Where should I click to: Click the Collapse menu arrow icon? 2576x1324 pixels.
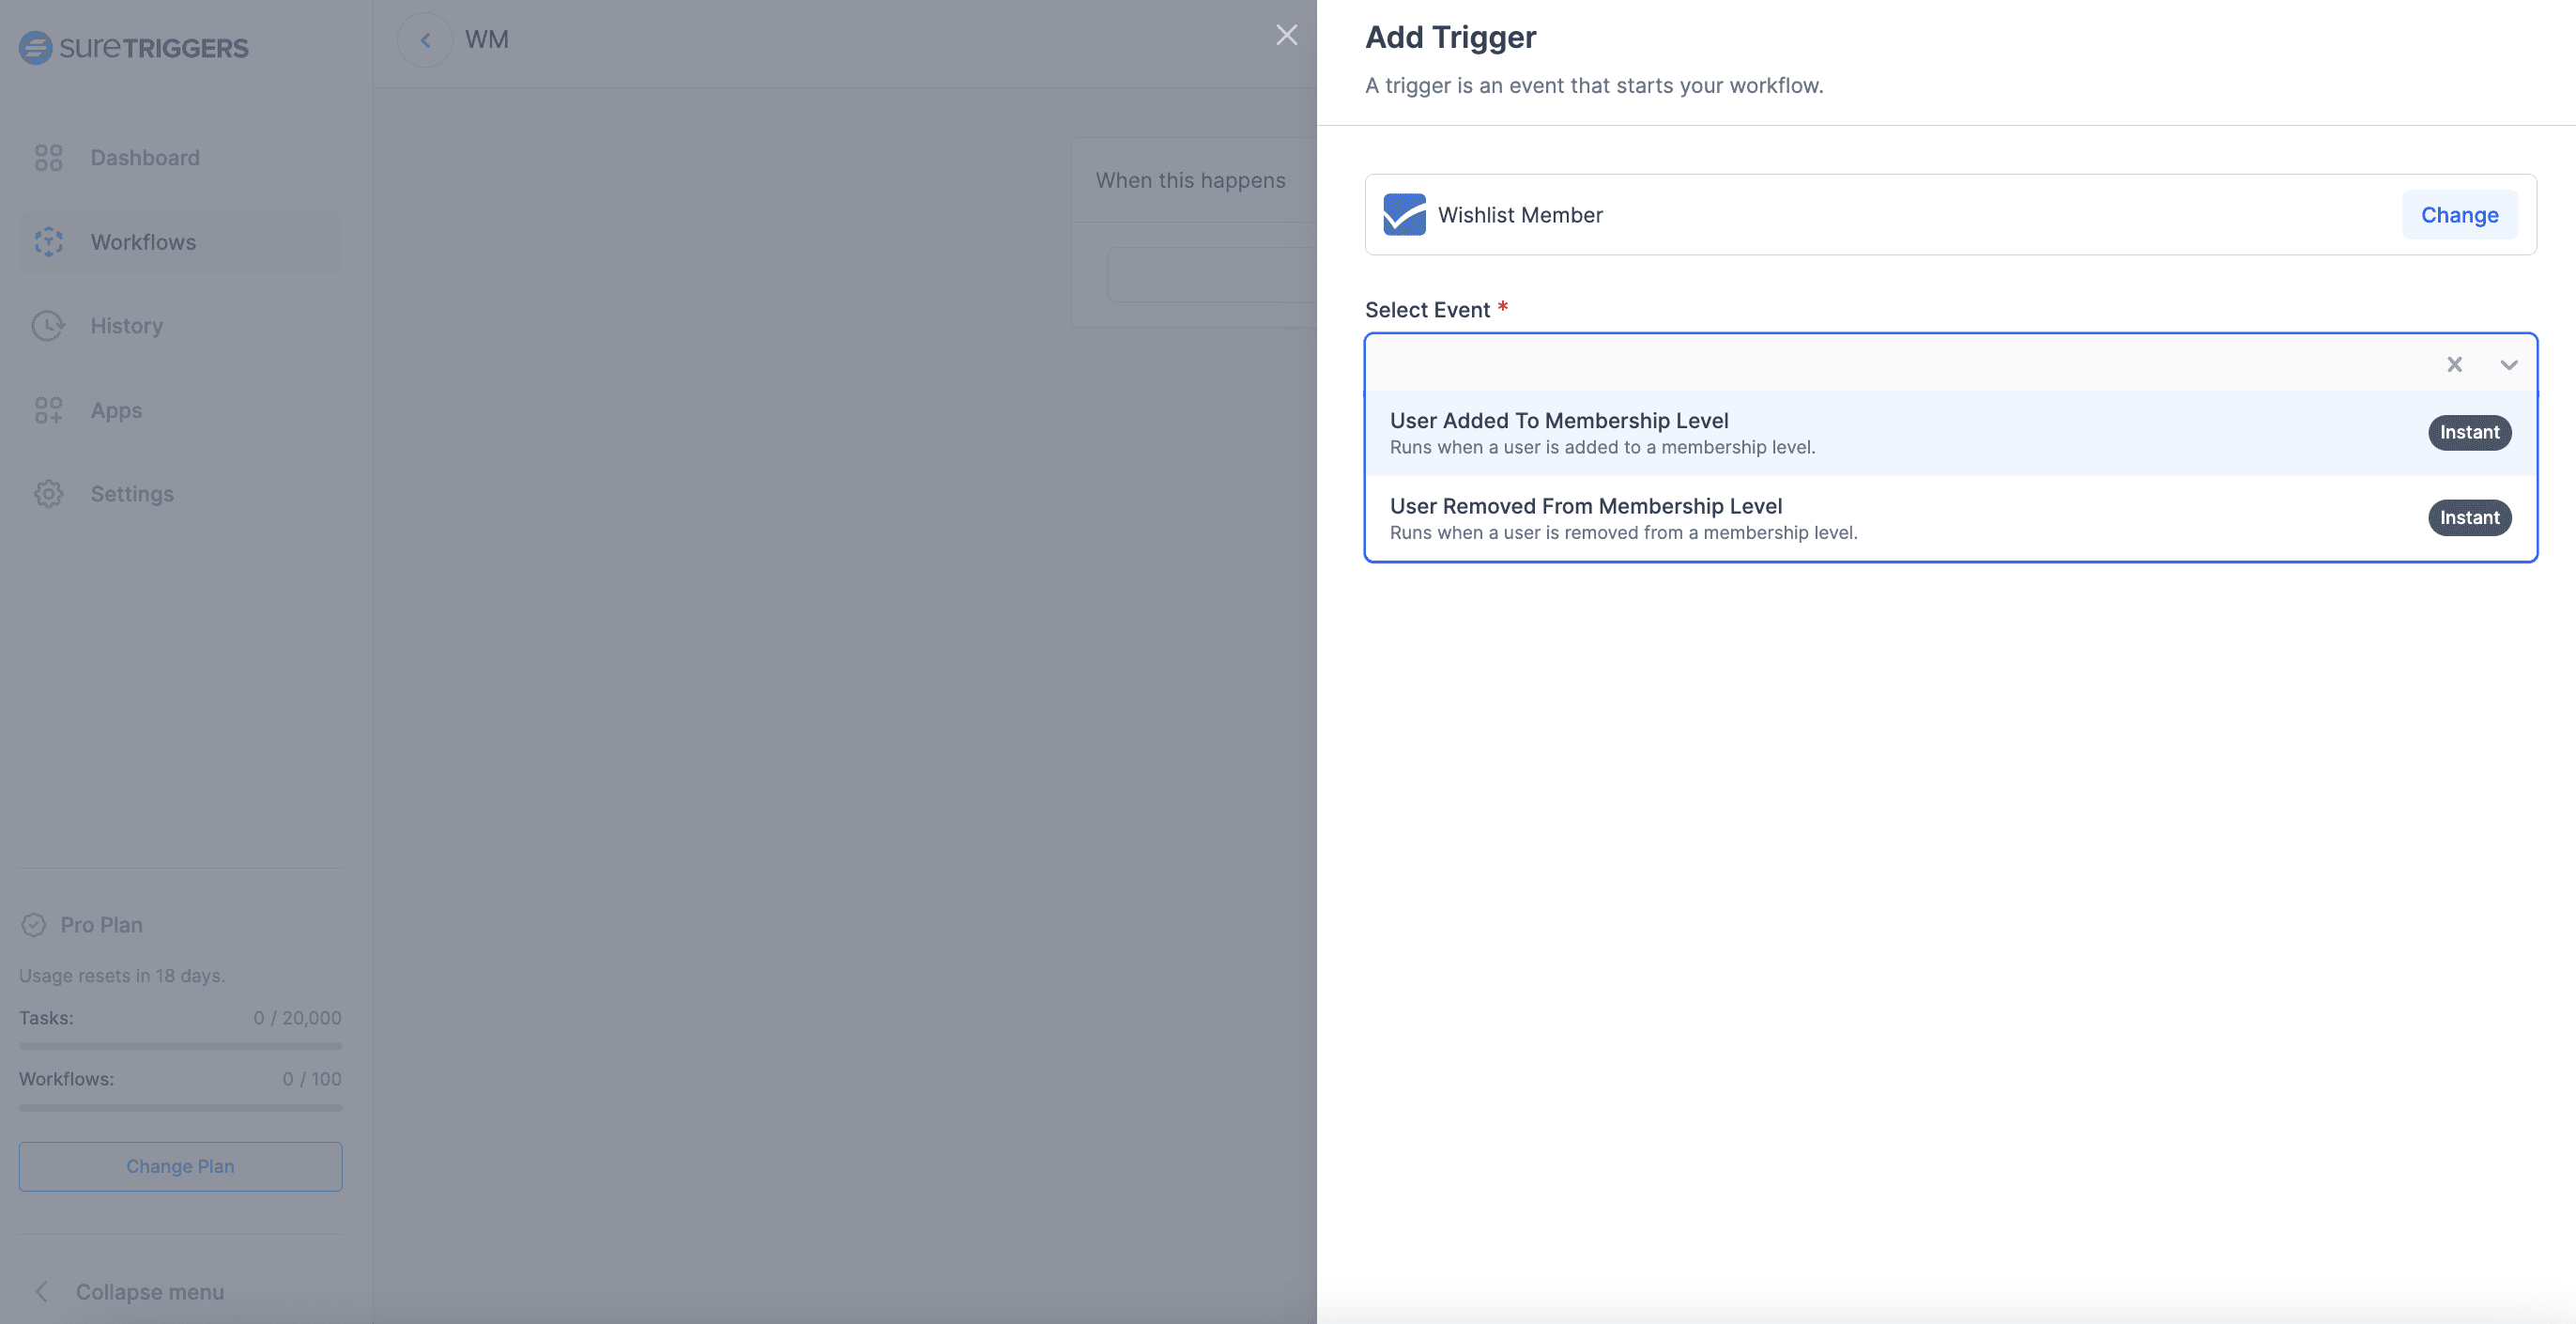[42, 1292]
